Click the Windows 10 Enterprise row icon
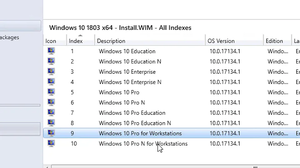300x168 pixels. click(51, 72)
